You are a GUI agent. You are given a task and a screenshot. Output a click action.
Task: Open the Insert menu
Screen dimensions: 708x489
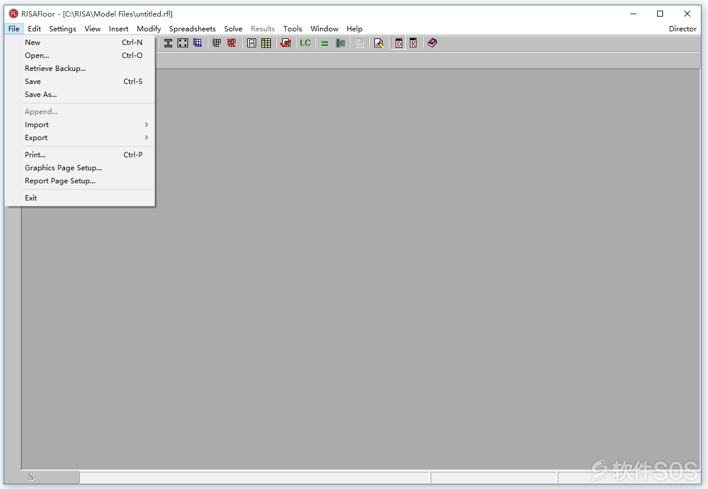(x=118, y=29)
